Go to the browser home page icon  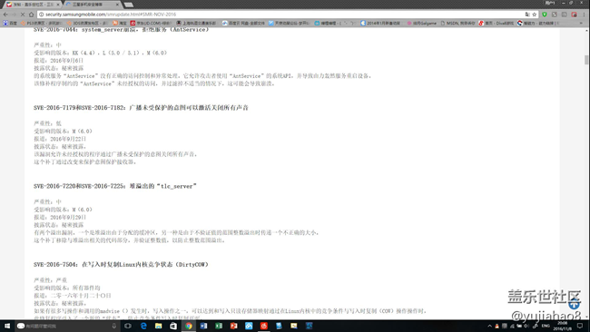[32, 15]
